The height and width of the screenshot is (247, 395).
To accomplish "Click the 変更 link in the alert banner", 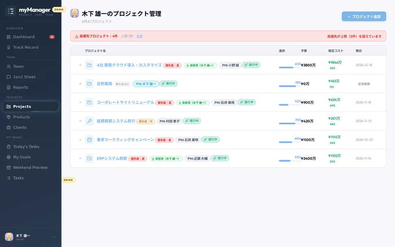I will click(x=139, y=36).
